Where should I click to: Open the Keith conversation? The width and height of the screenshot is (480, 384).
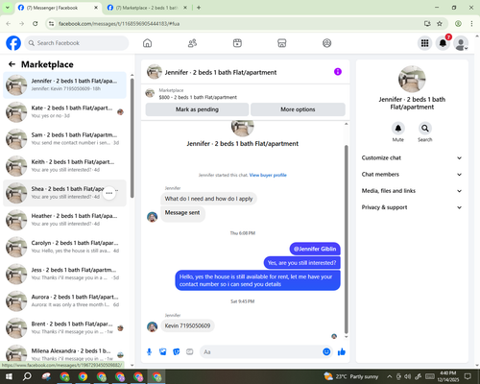point(64,166)
